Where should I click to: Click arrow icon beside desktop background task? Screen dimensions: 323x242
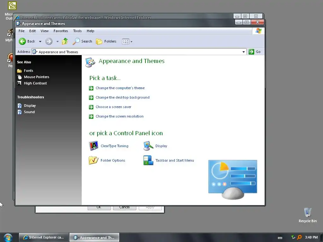(x=91, y=98)
